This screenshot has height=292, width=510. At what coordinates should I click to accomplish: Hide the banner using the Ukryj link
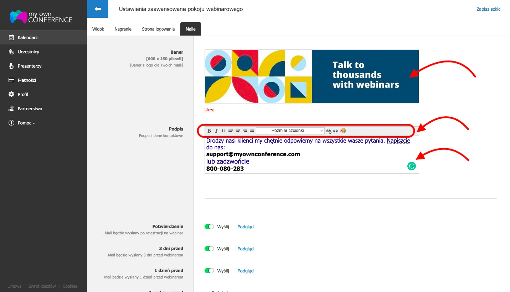coord(209,110)
